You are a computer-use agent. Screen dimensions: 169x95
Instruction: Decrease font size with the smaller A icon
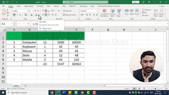point(38,11)
